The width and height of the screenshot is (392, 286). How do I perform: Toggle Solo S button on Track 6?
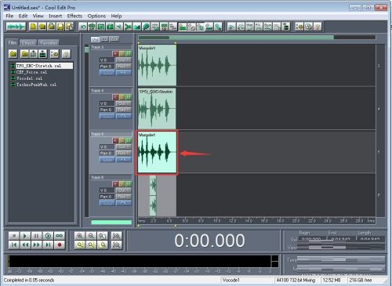[x=122, y=184]
